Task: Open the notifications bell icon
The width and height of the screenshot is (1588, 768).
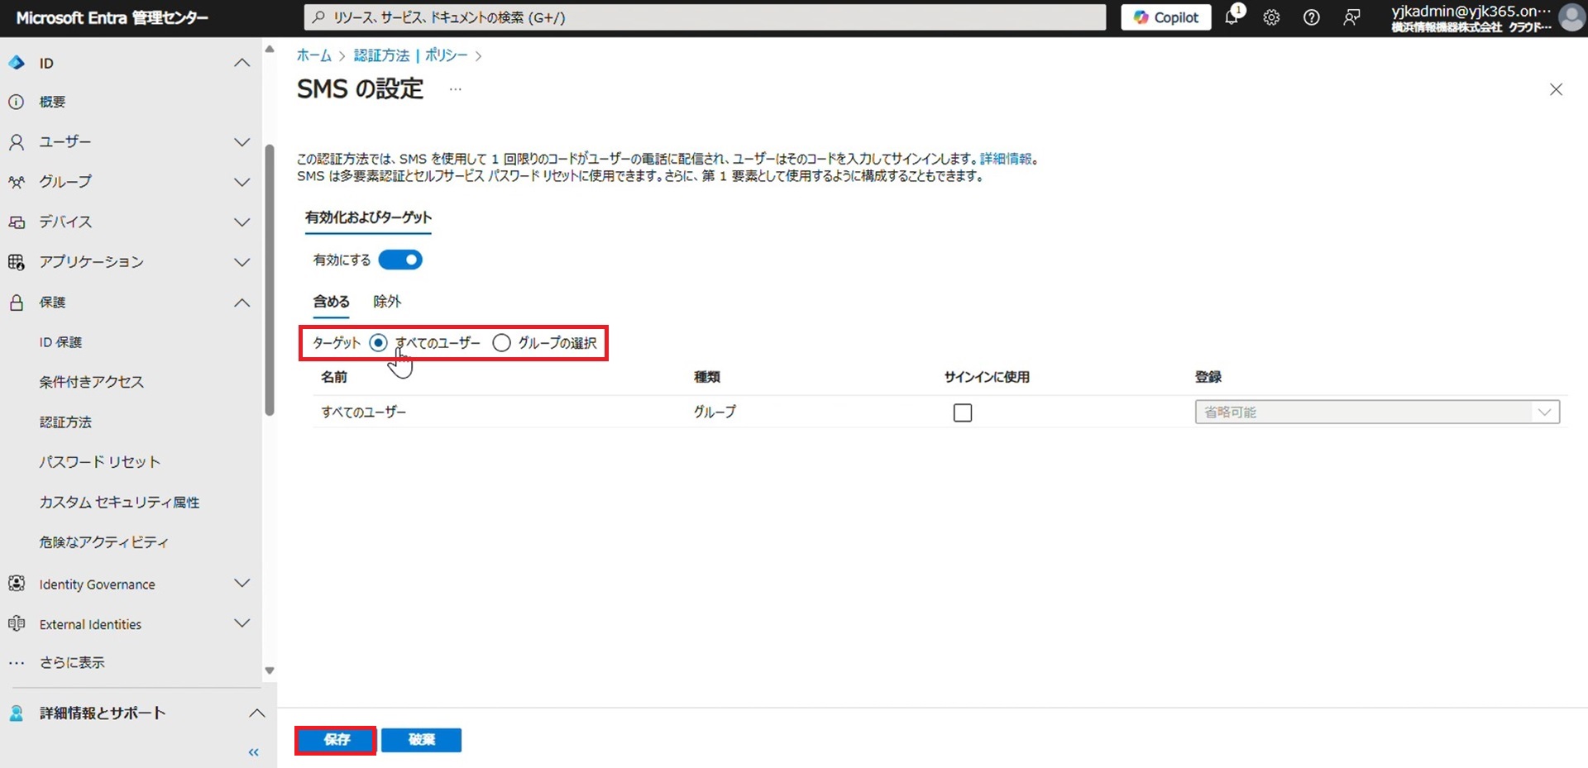Action: [1232, 17]
